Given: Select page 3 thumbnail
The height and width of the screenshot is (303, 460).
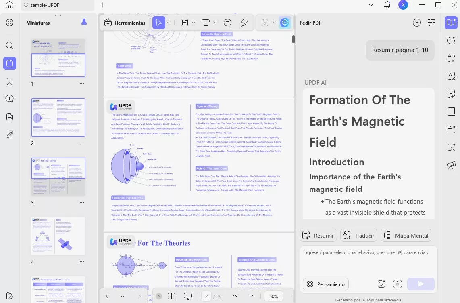Looking at the screenshot, I should coord(58,177).
